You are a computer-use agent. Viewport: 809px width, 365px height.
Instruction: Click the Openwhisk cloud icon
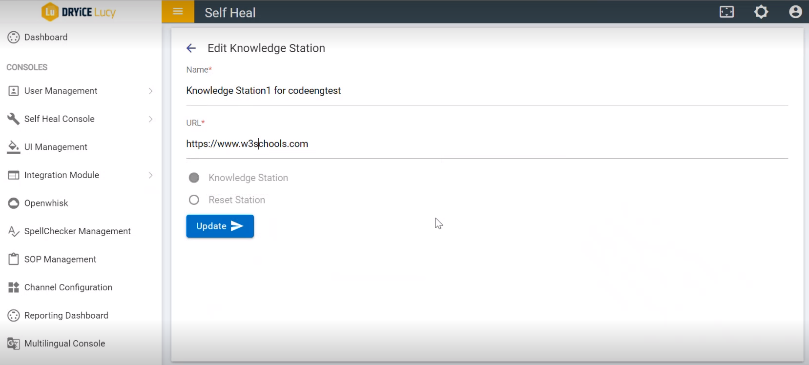coord(14,203)
